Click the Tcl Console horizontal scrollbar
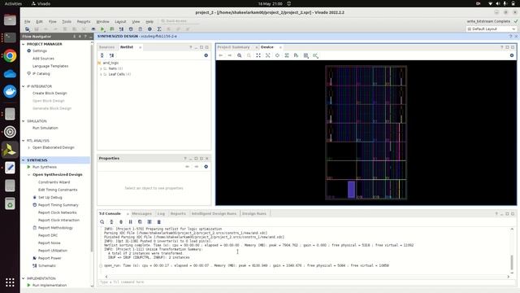 click(307, 277)
